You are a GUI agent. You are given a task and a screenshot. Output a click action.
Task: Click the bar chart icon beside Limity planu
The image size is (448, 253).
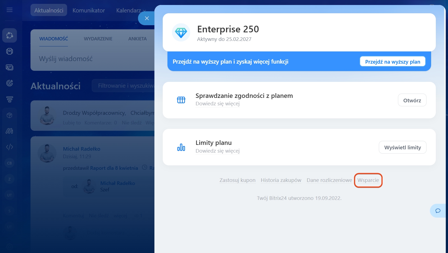[181, 147]
